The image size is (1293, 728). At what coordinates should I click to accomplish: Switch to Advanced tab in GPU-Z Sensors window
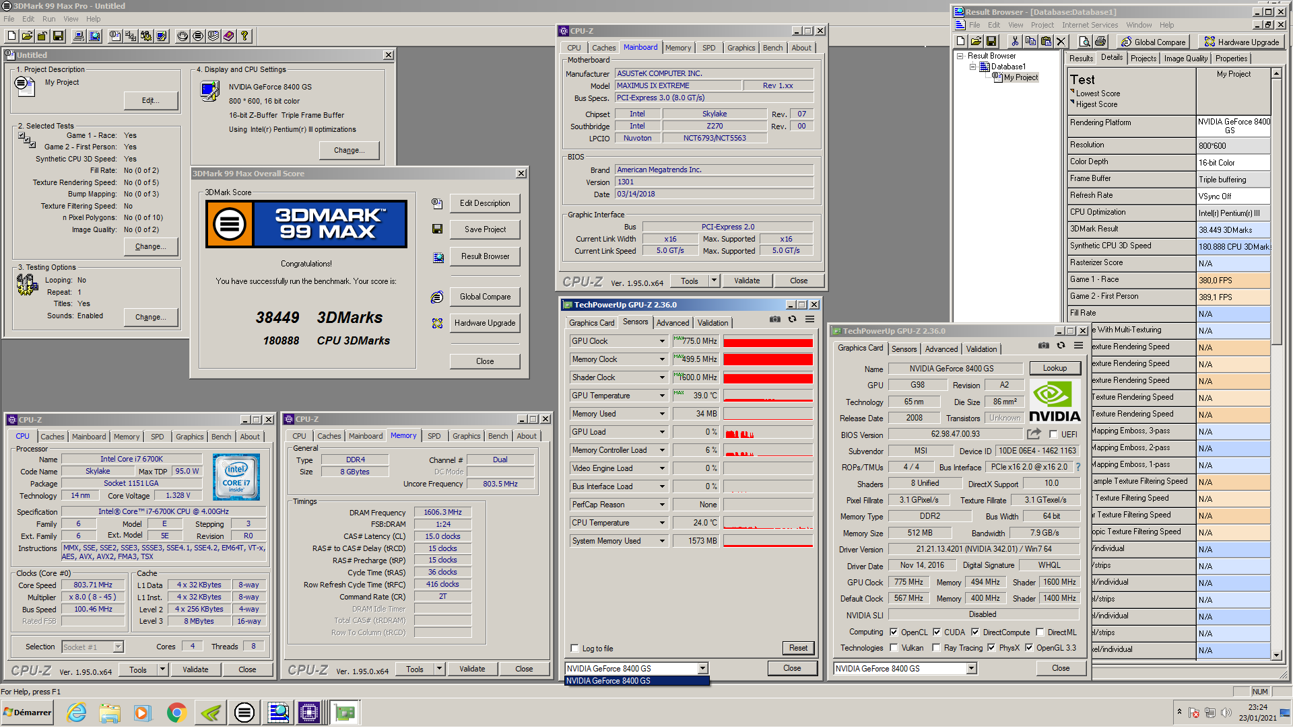pos(672,323)
